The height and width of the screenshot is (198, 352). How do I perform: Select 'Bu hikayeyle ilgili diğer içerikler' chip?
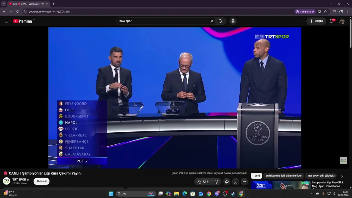pyautogui.click(x=284, y=176)
